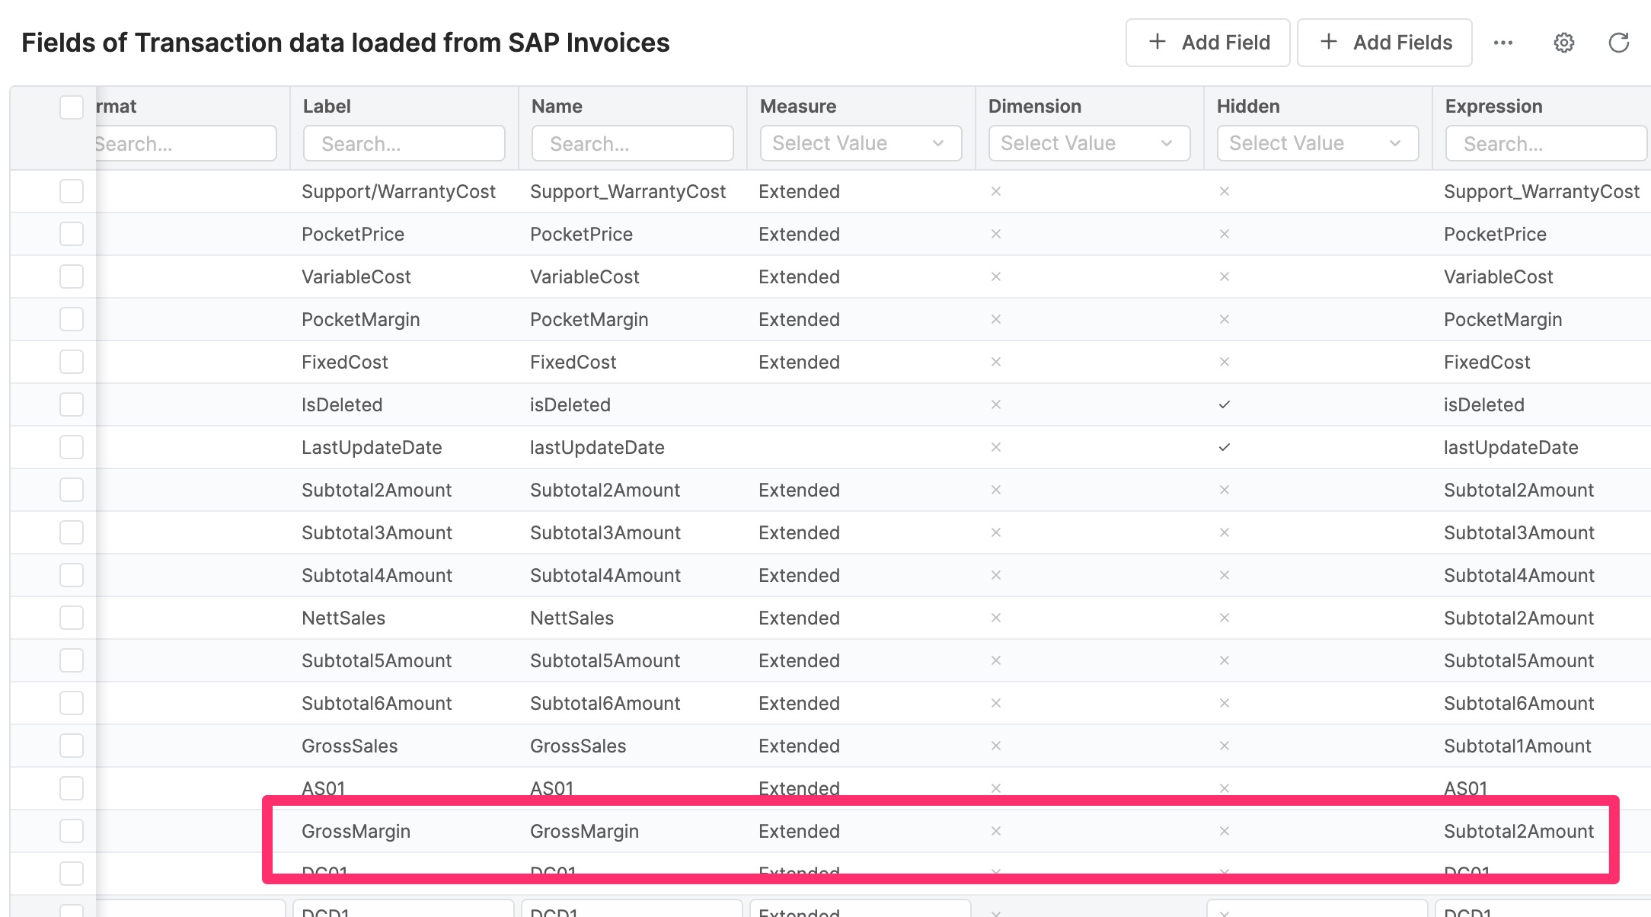Focus the Name column search box
The width and height of the screenshot is (1651, 917).
tap(632, 143)
